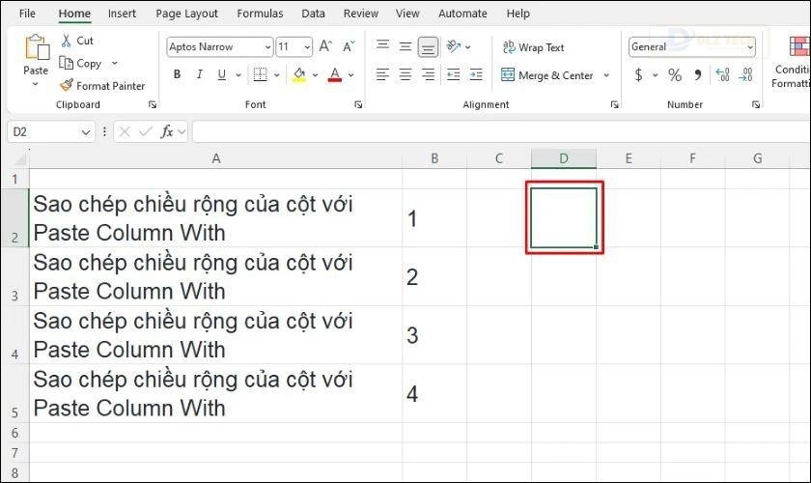Apply the yellow Fill Color bucket
Viewport: 811px width, 483px height.
(x=299, y=74)
